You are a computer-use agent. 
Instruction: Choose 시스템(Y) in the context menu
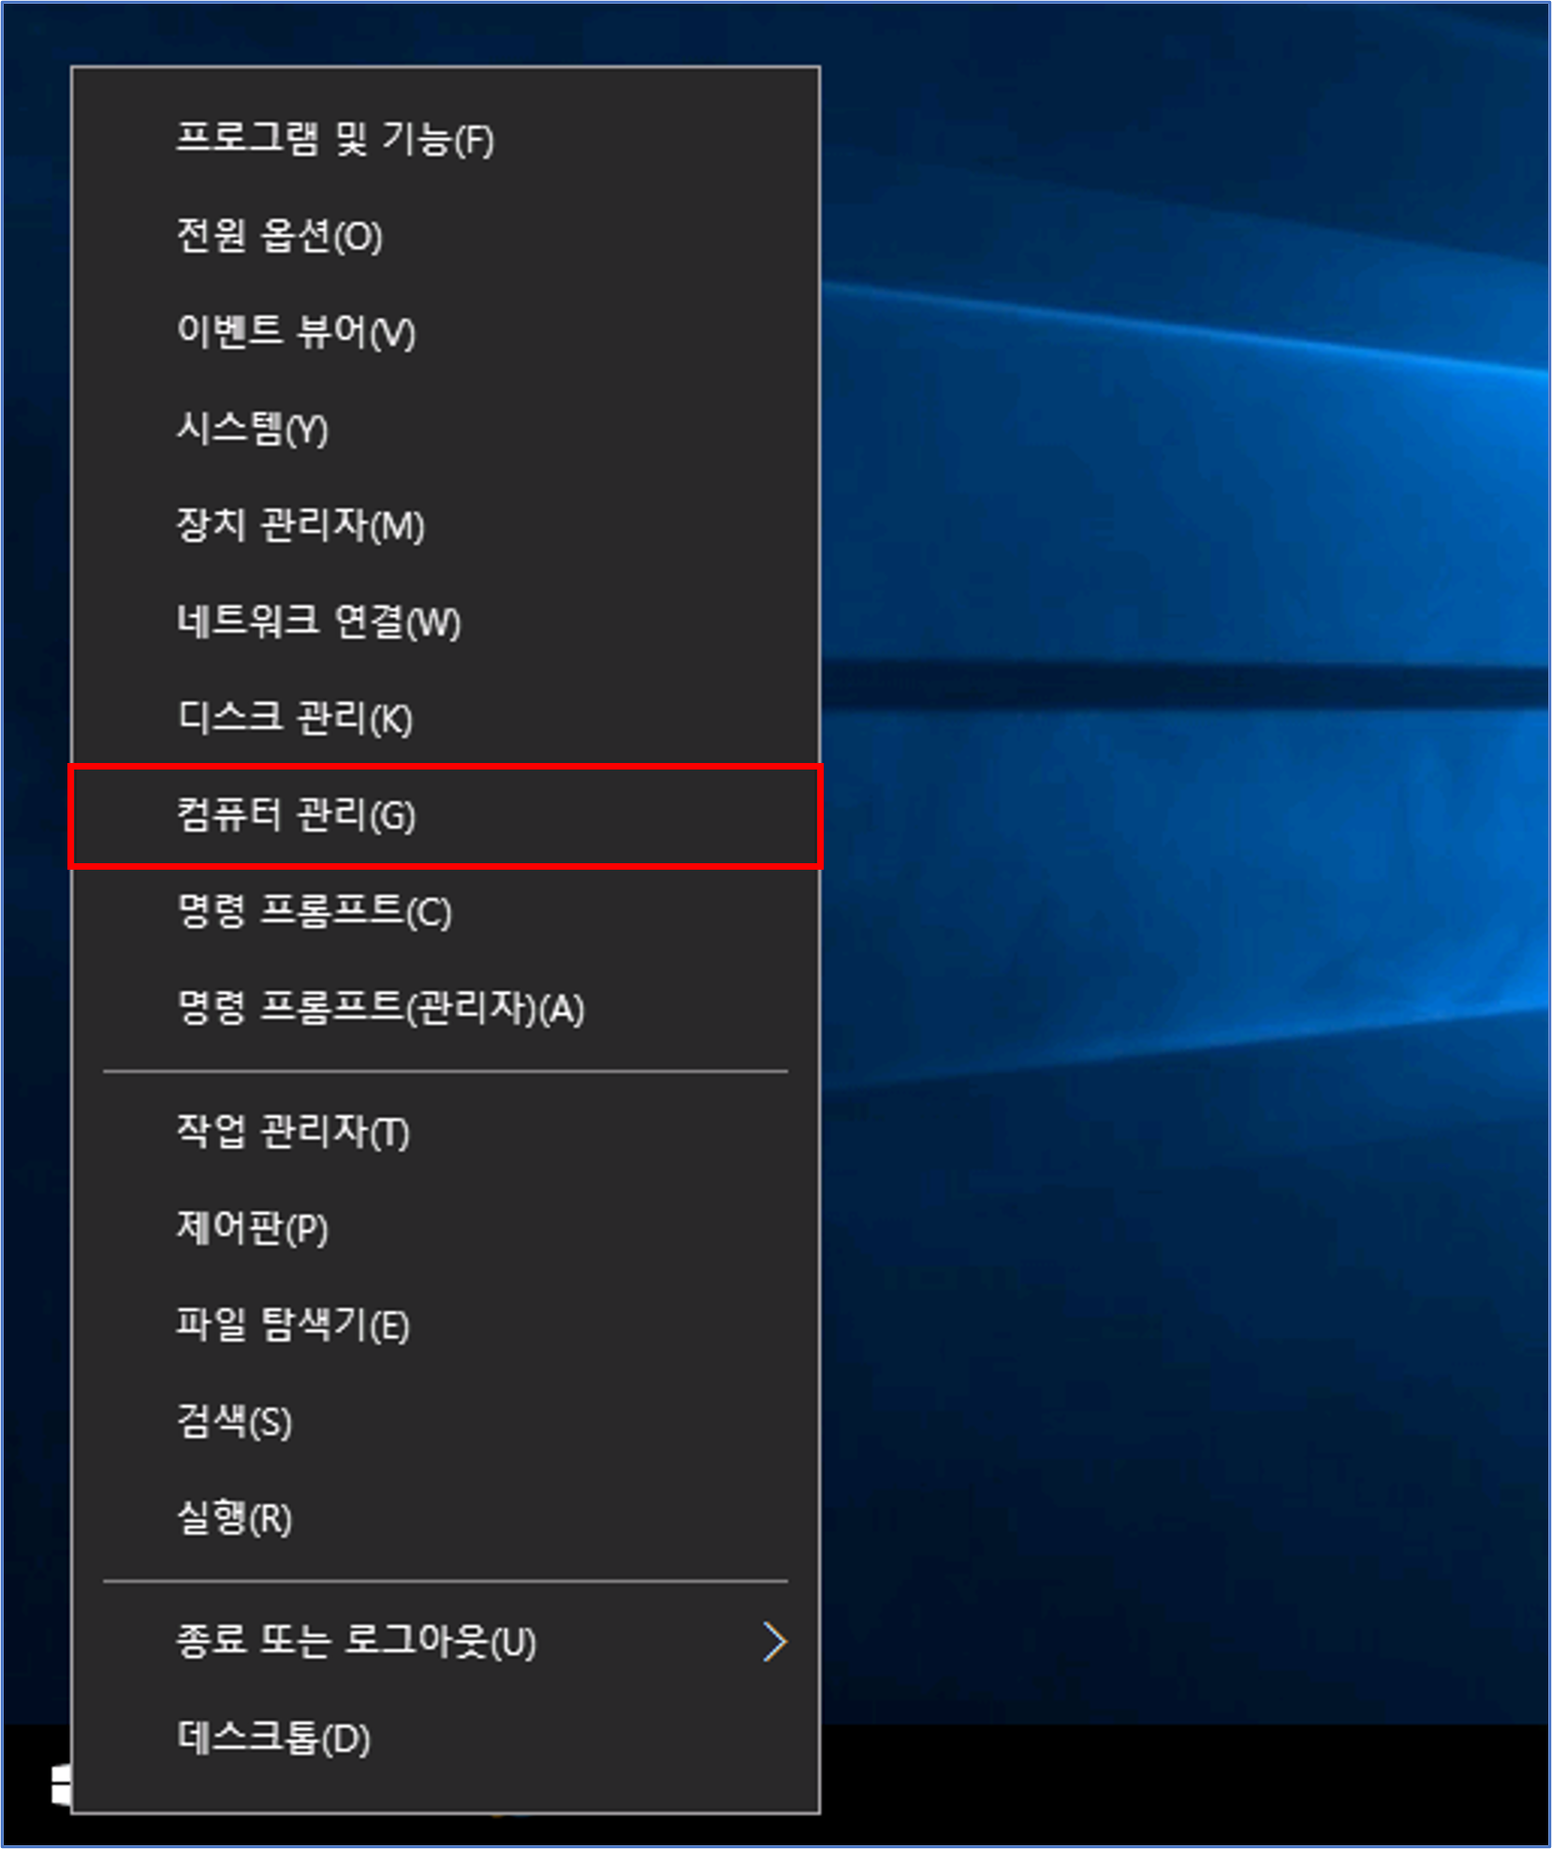click(446, 429)
